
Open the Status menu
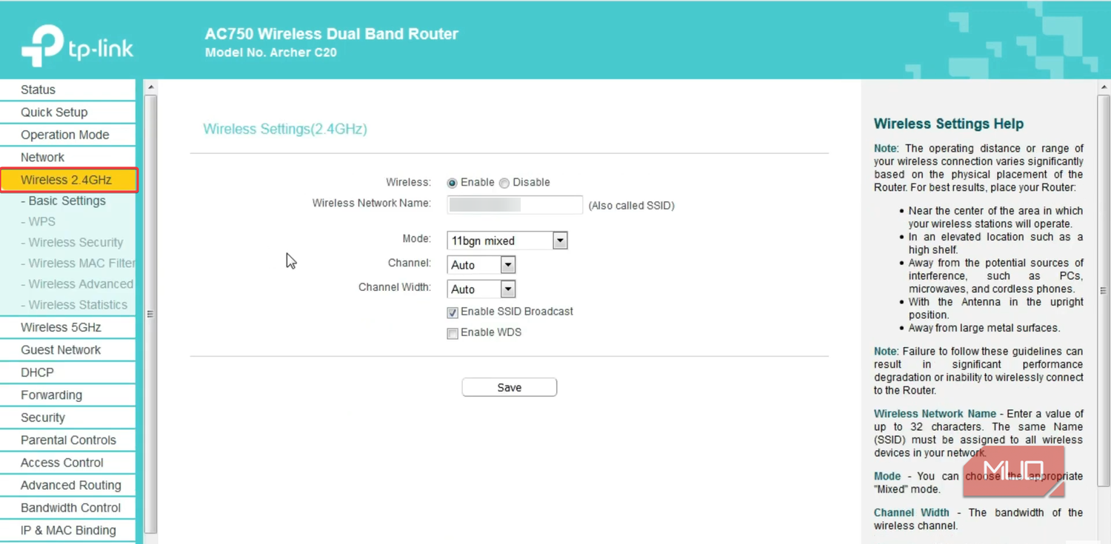[68, 90]
